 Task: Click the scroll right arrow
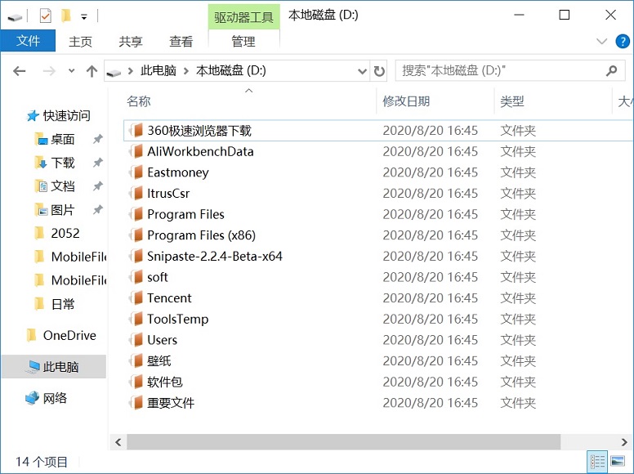click(x=624, y=442)
